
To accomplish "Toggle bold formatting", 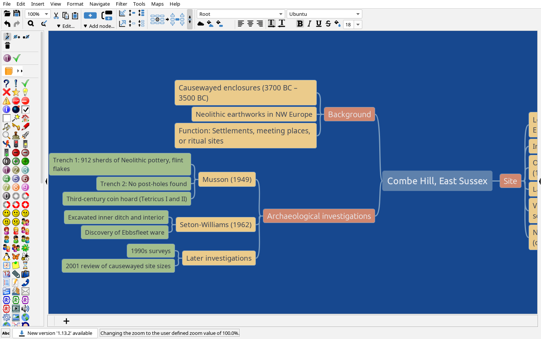I will click(x=299, y=24).
